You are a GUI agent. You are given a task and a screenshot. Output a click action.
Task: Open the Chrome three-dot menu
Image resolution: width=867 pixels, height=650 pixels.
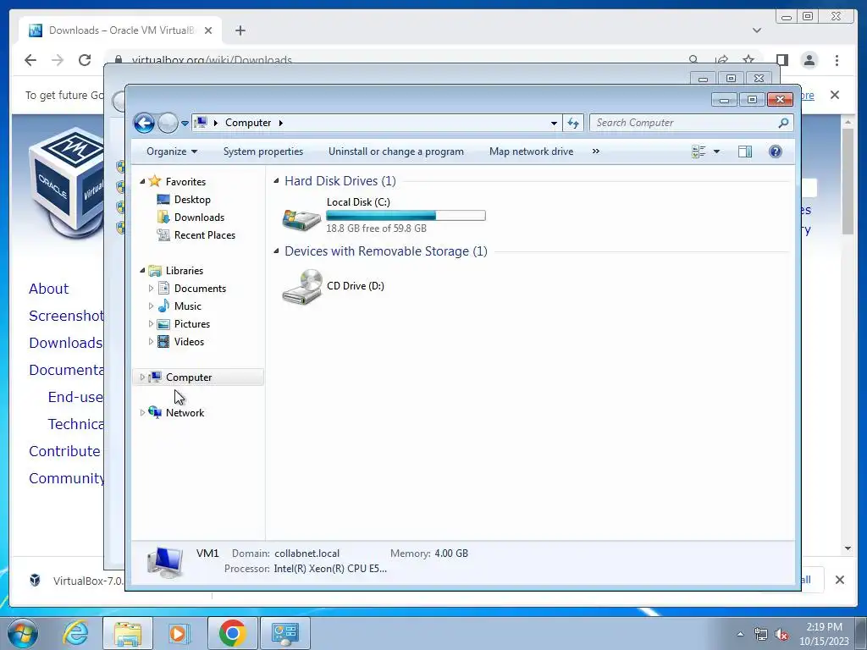[x=837, y=60]
